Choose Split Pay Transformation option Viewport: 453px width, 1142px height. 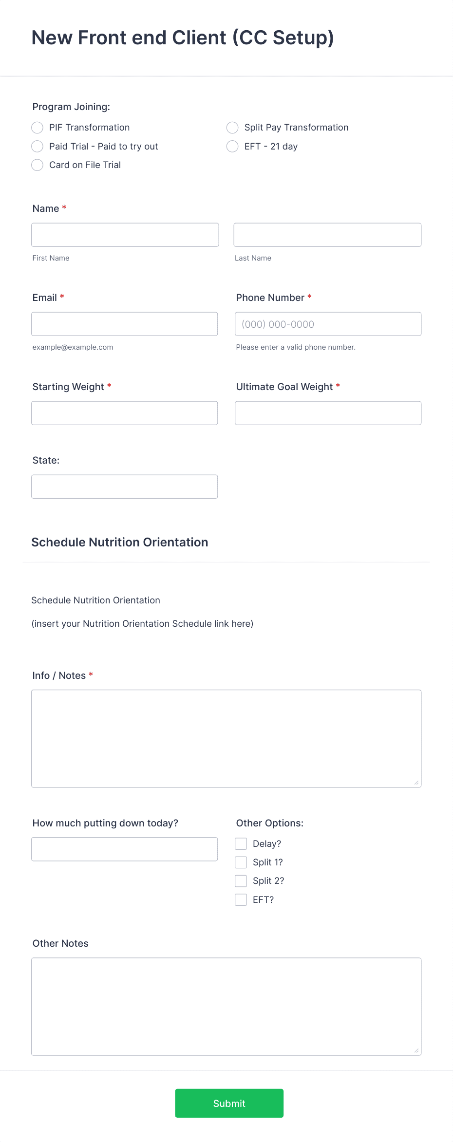232,128
